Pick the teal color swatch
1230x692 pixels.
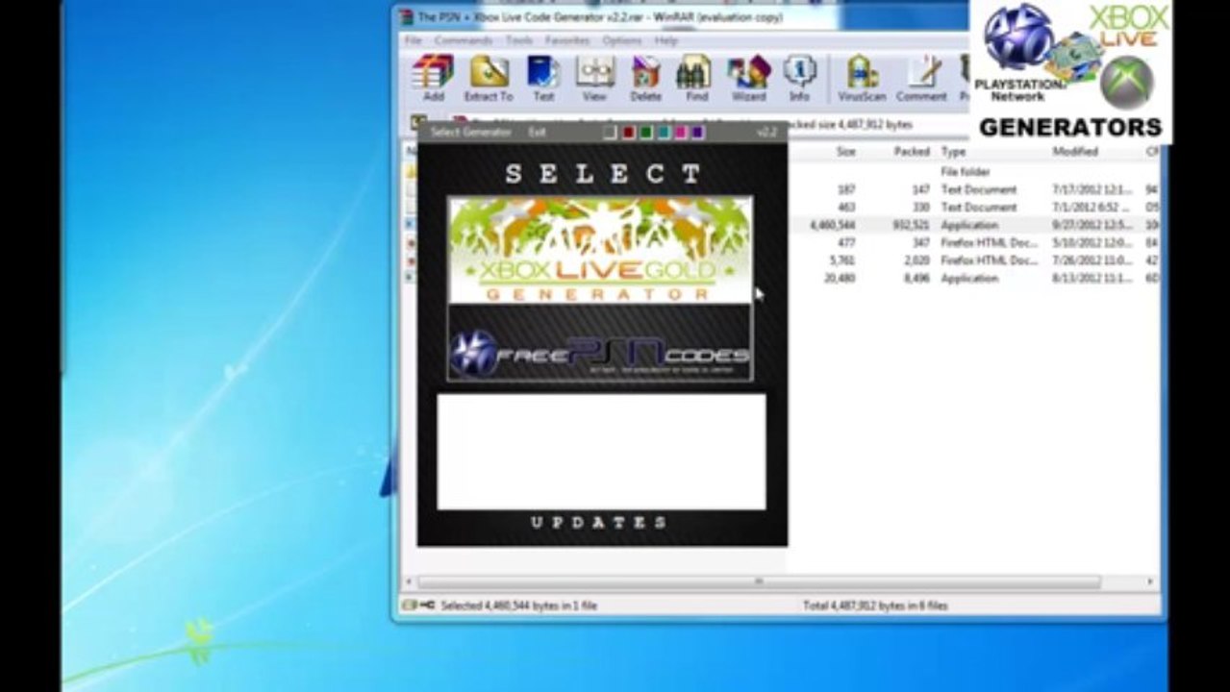click(663, 132)
